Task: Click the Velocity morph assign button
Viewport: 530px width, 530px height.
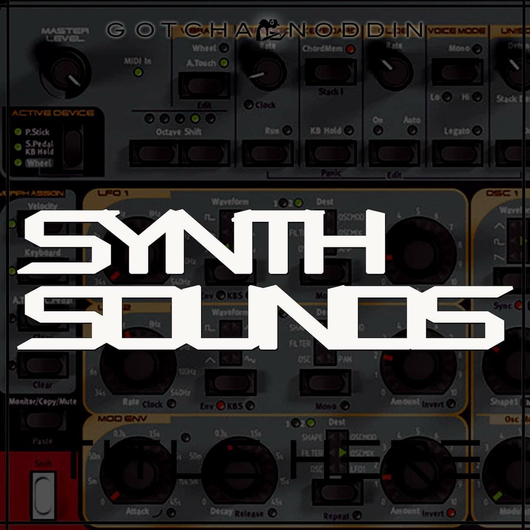Action: pos(43,223)
